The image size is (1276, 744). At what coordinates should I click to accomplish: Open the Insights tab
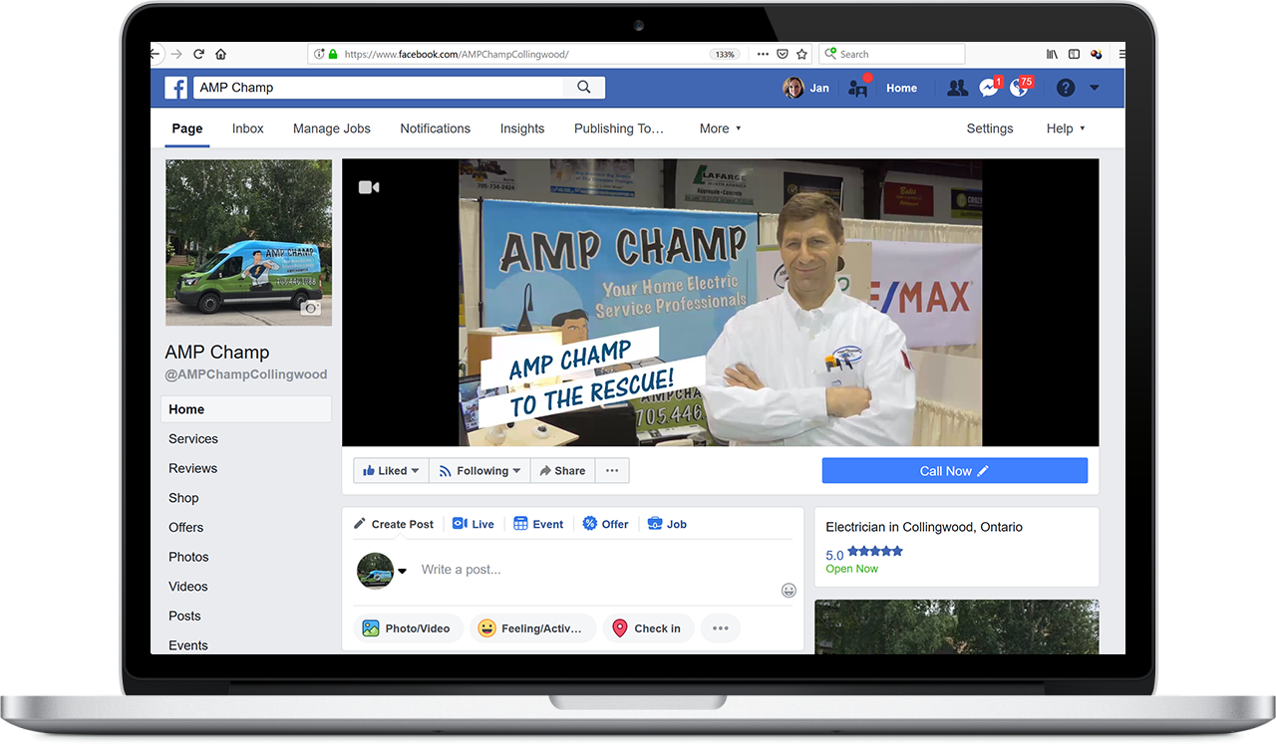pos(522,128)
